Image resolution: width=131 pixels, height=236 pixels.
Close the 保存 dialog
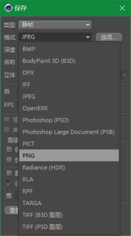(x=122, y=8)
